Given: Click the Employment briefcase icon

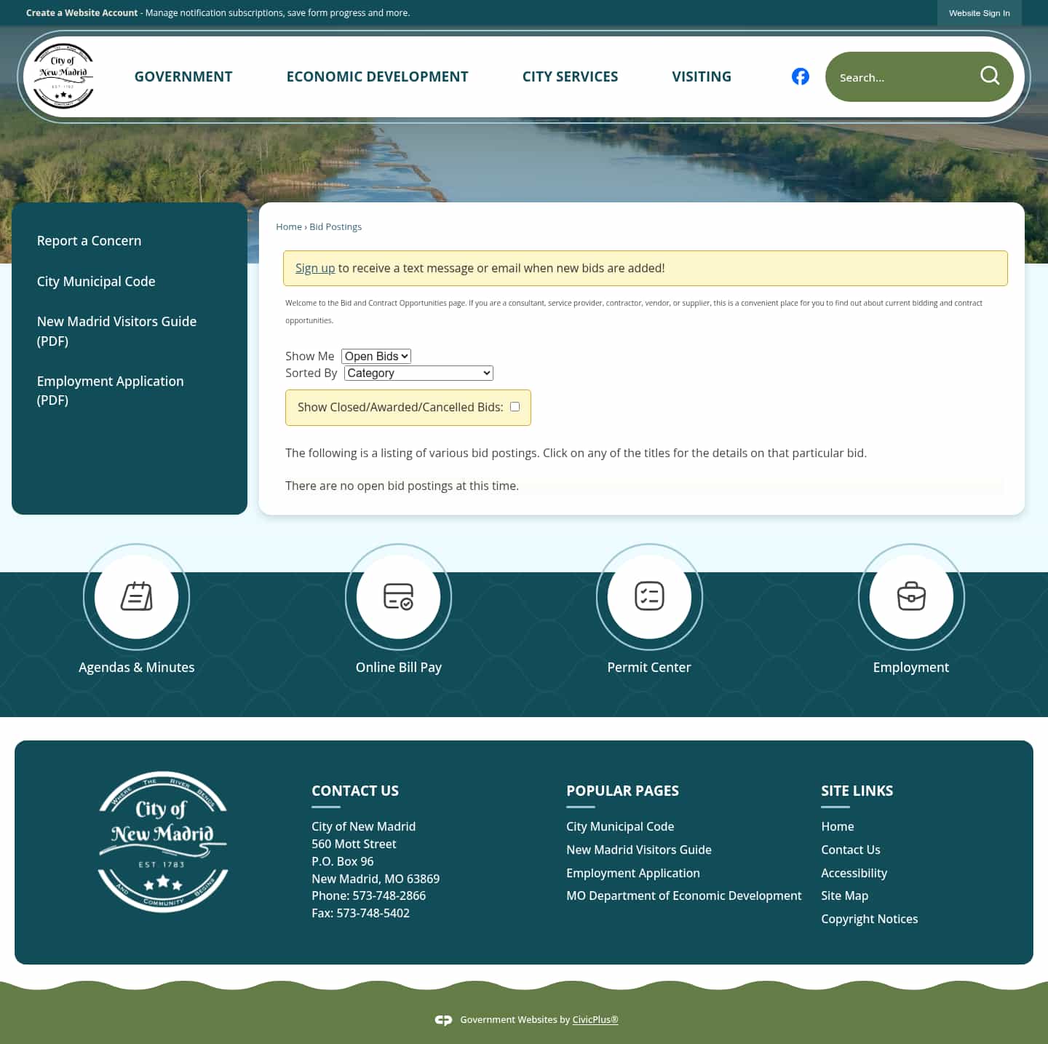Looking at the screenshot, I should (911, 596).
